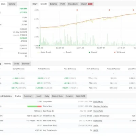Toggle Equity Growth series in chart legend
The height and width of the screenshot is (136, 136).
44,52
